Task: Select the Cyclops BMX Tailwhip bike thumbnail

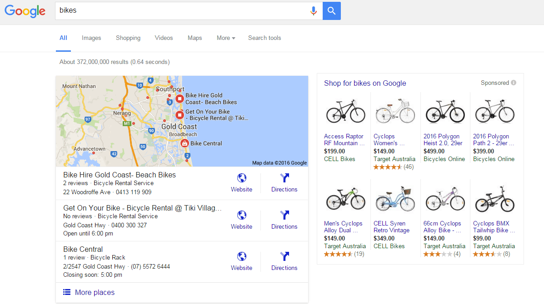Action: click(494, 199)
